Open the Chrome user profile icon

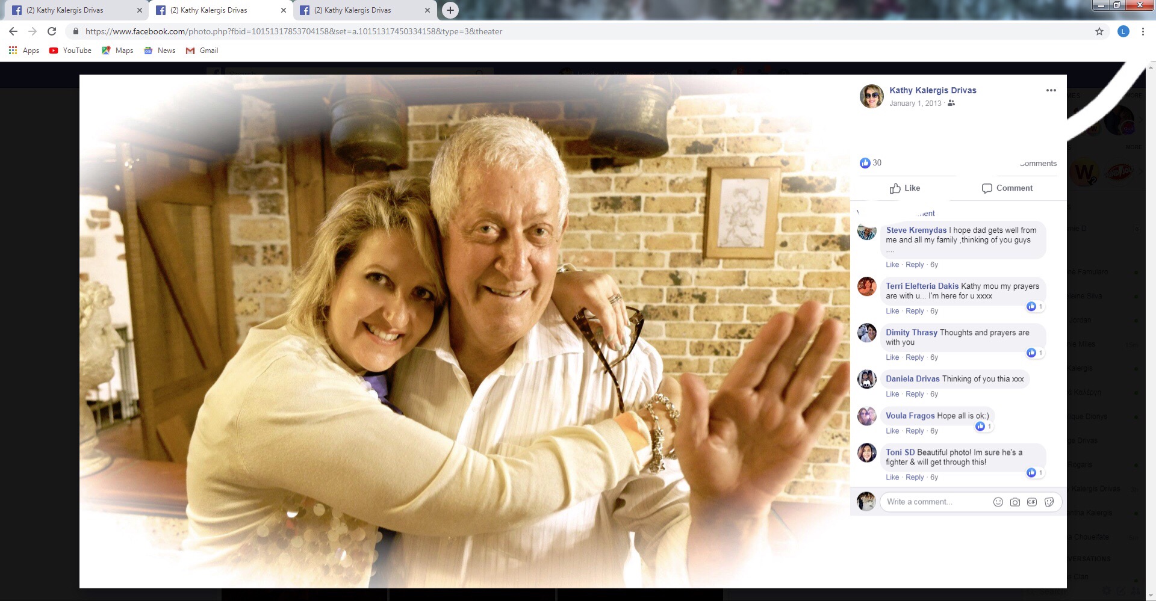click(1123, 31)
